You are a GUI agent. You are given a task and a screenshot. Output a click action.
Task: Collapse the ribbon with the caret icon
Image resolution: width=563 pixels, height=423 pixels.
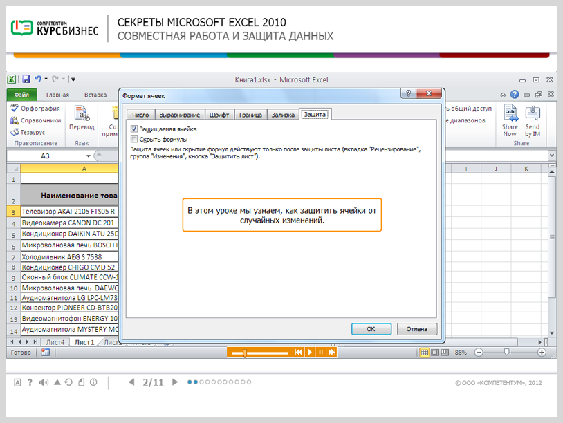(503, 95)
